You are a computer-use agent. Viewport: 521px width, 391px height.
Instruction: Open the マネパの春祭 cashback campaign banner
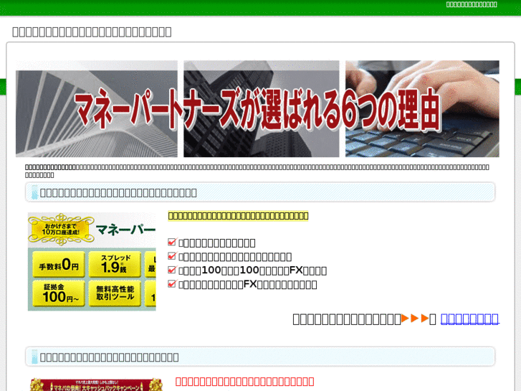96,385
